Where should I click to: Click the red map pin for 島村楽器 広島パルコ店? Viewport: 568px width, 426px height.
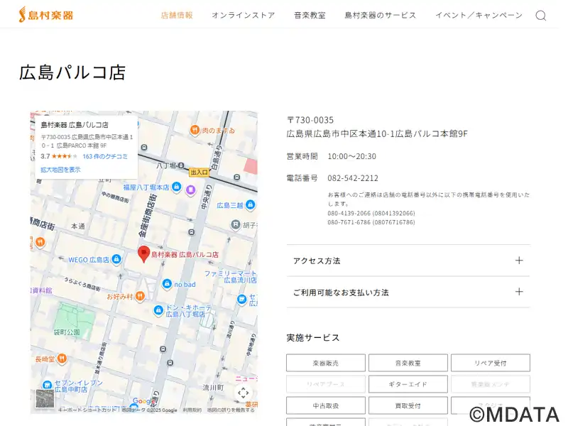click(x=143, y=254)
